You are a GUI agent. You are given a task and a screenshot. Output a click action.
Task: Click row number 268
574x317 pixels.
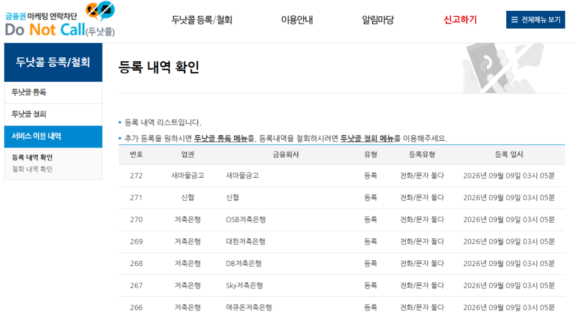click(136, 264)
